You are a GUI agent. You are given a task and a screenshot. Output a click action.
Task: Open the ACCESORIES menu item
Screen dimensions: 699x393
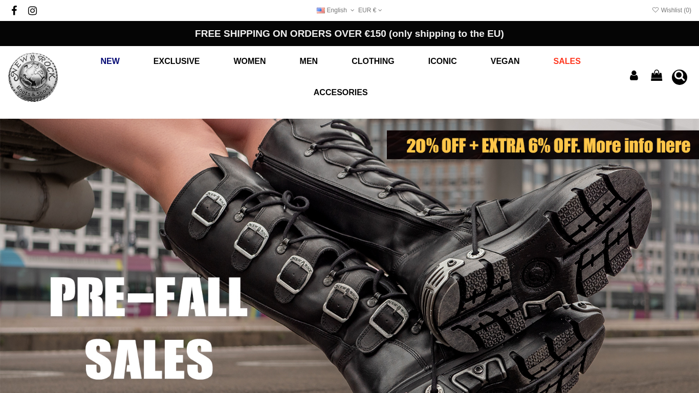point(341,93)
